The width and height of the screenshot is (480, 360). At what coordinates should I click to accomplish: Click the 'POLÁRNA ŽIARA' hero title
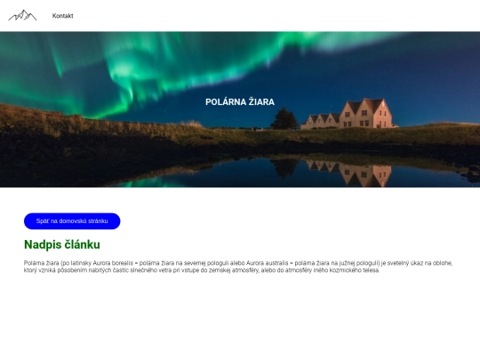[x=240, y=102]
